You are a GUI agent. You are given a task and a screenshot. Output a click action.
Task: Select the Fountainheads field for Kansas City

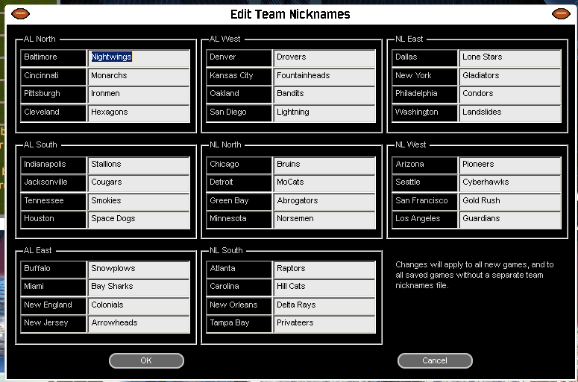[x=324, y=76]
